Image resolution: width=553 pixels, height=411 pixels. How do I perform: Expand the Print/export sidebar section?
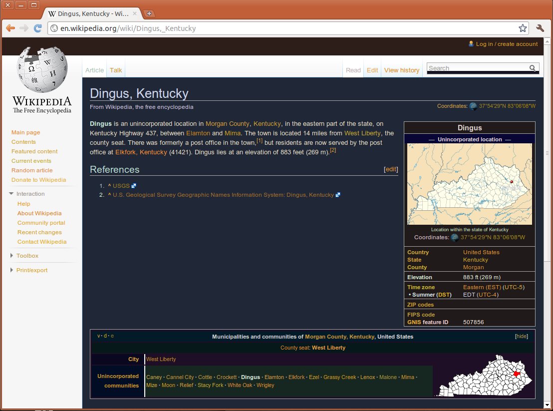coord(11,270)
